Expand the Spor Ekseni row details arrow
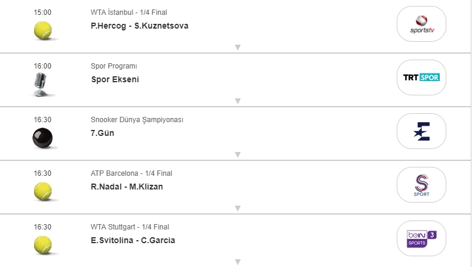The image size is (472, 267). tap(237, 101)
